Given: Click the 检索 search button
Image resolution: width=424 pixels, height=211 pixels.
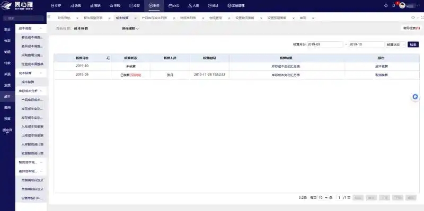Looking at the screenshot, I should tap(413, 44).
